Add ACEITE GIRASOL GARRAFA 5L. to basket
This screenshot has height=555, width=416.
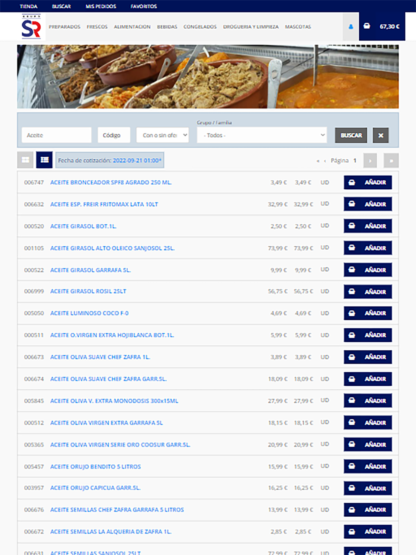pyautogui.click(x=368, y=270)
